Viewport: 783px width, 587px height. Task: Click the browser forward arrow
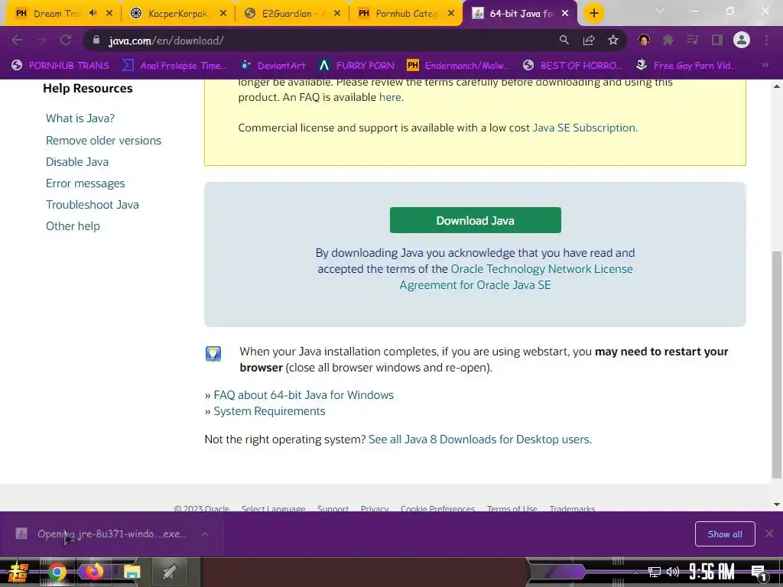(41, 40)
